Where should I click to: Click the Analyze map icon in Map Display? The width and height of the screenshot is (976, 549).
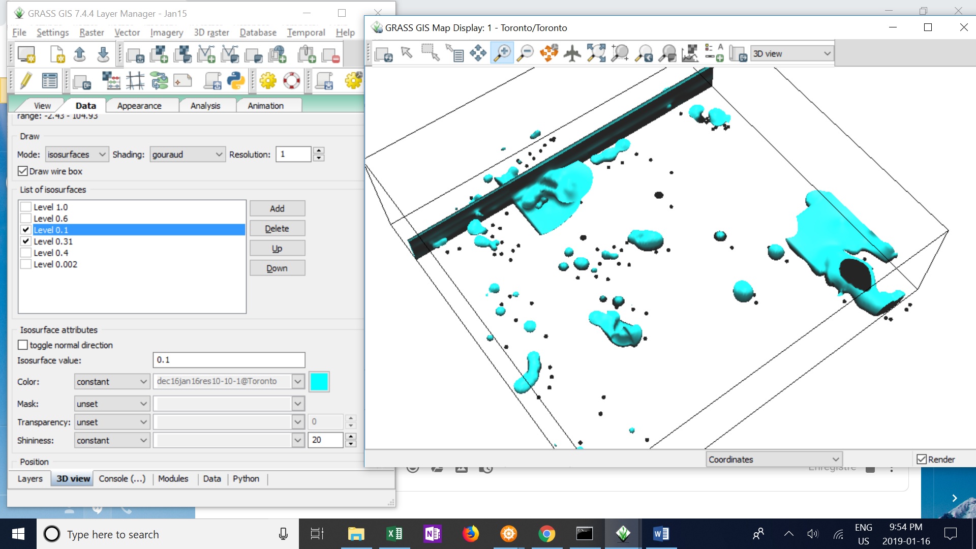pyautogui.click(x=690, y=53)
